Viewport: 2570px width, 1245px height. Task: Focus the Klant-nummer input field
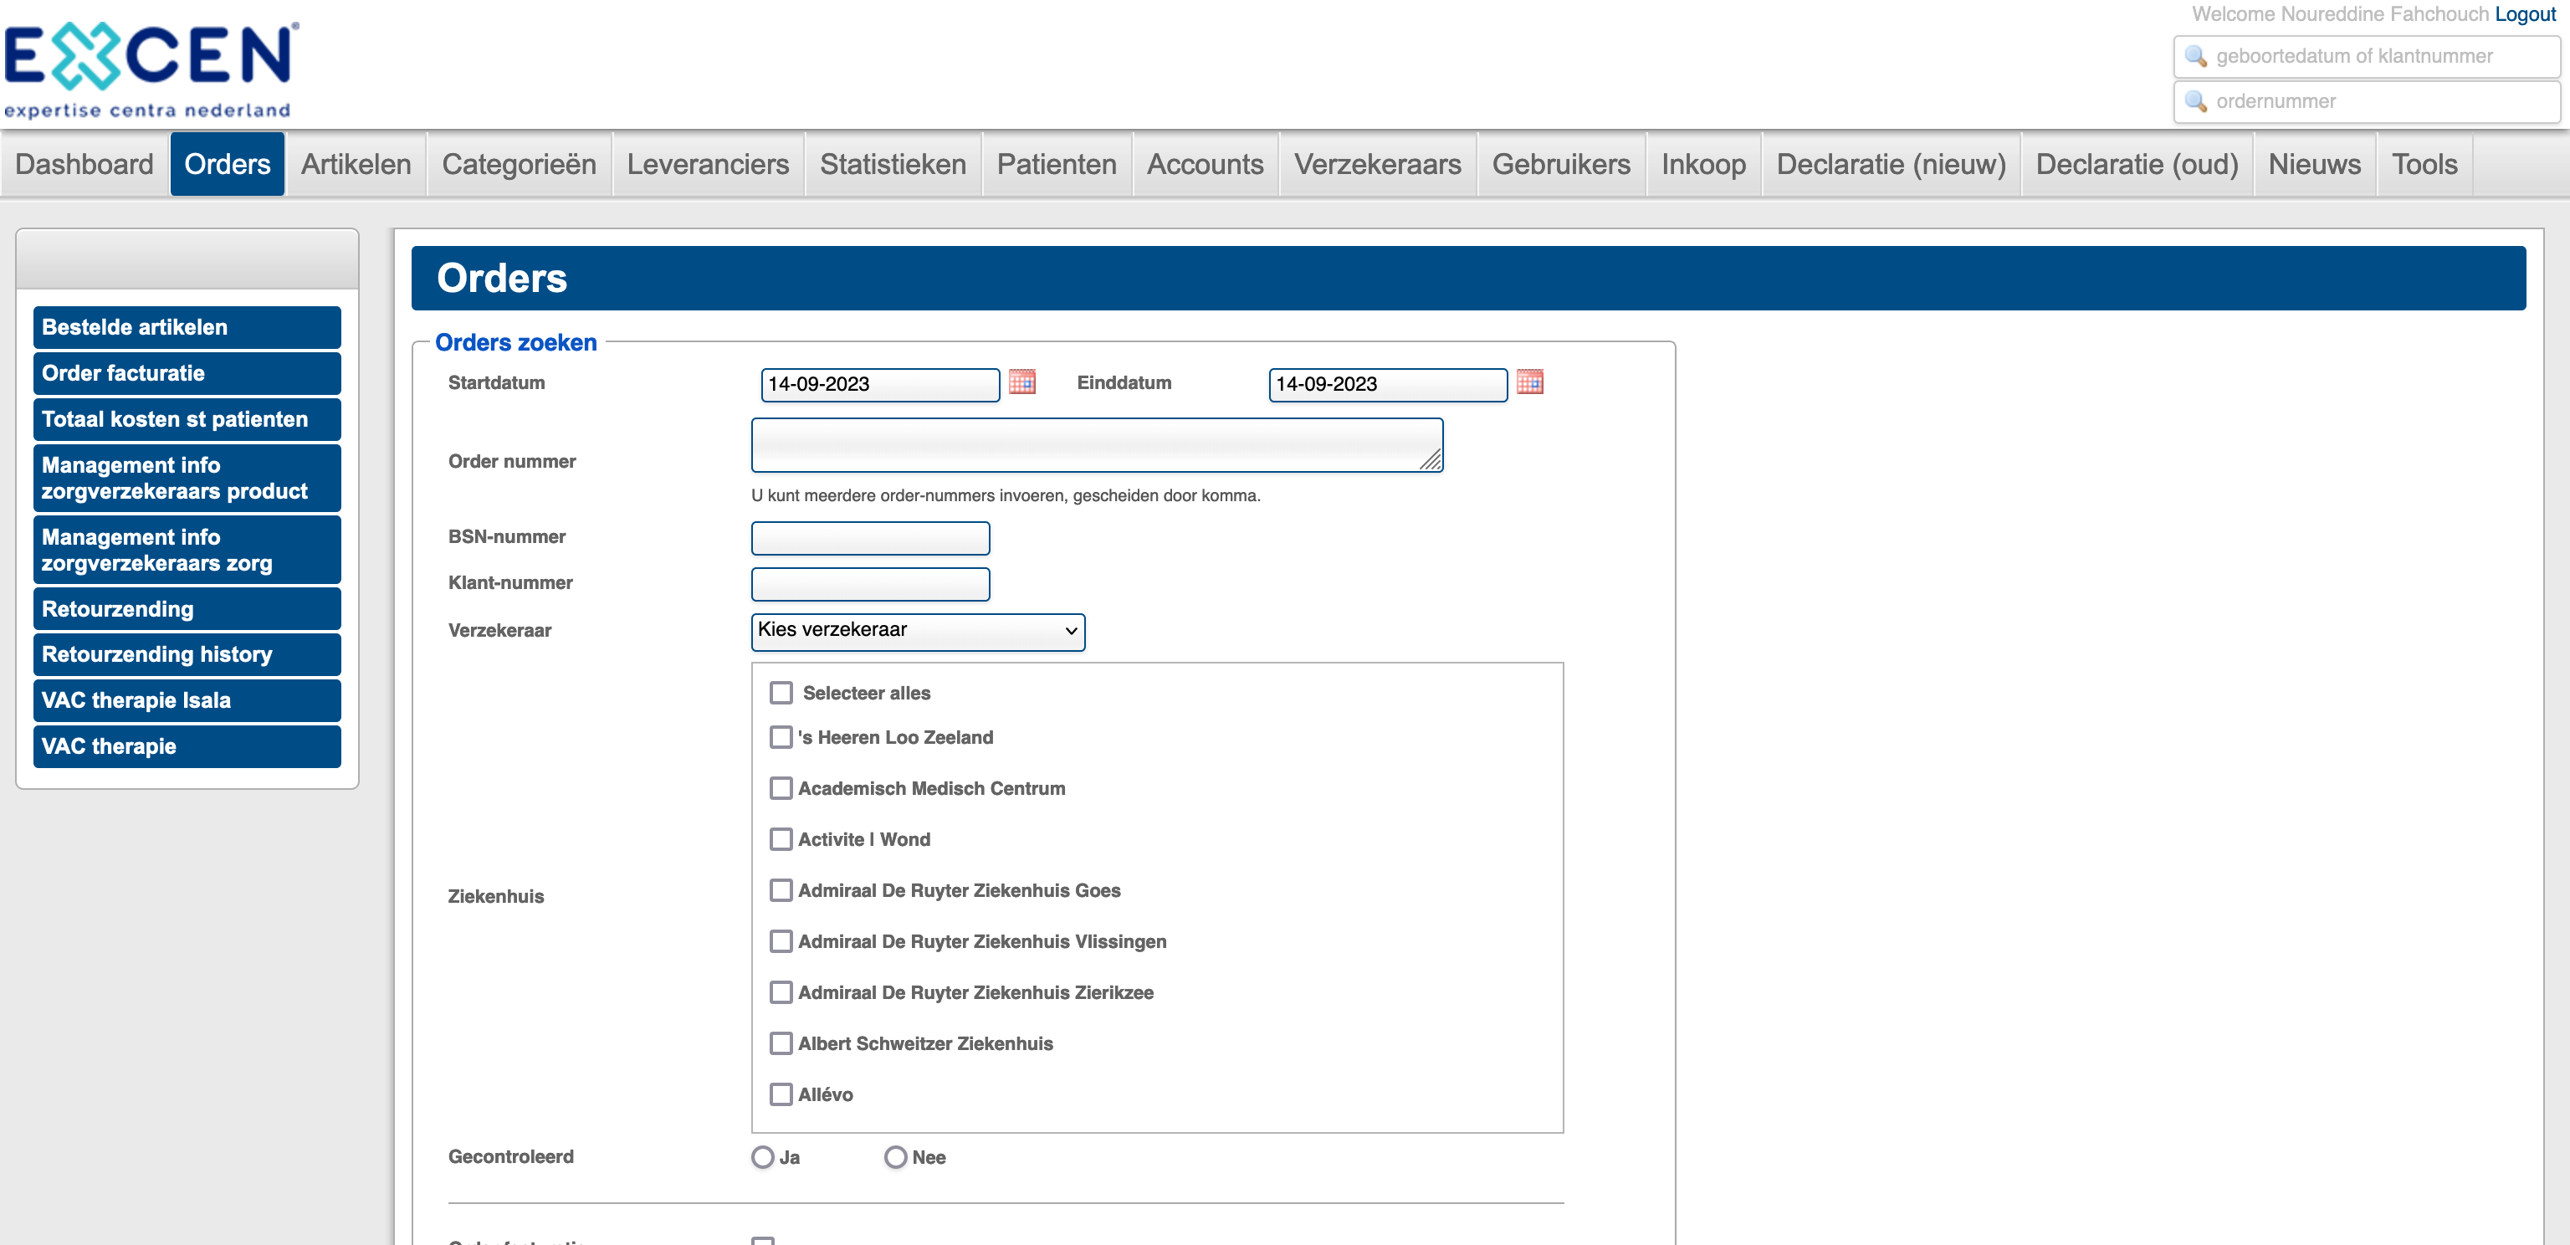pos(870,585)
